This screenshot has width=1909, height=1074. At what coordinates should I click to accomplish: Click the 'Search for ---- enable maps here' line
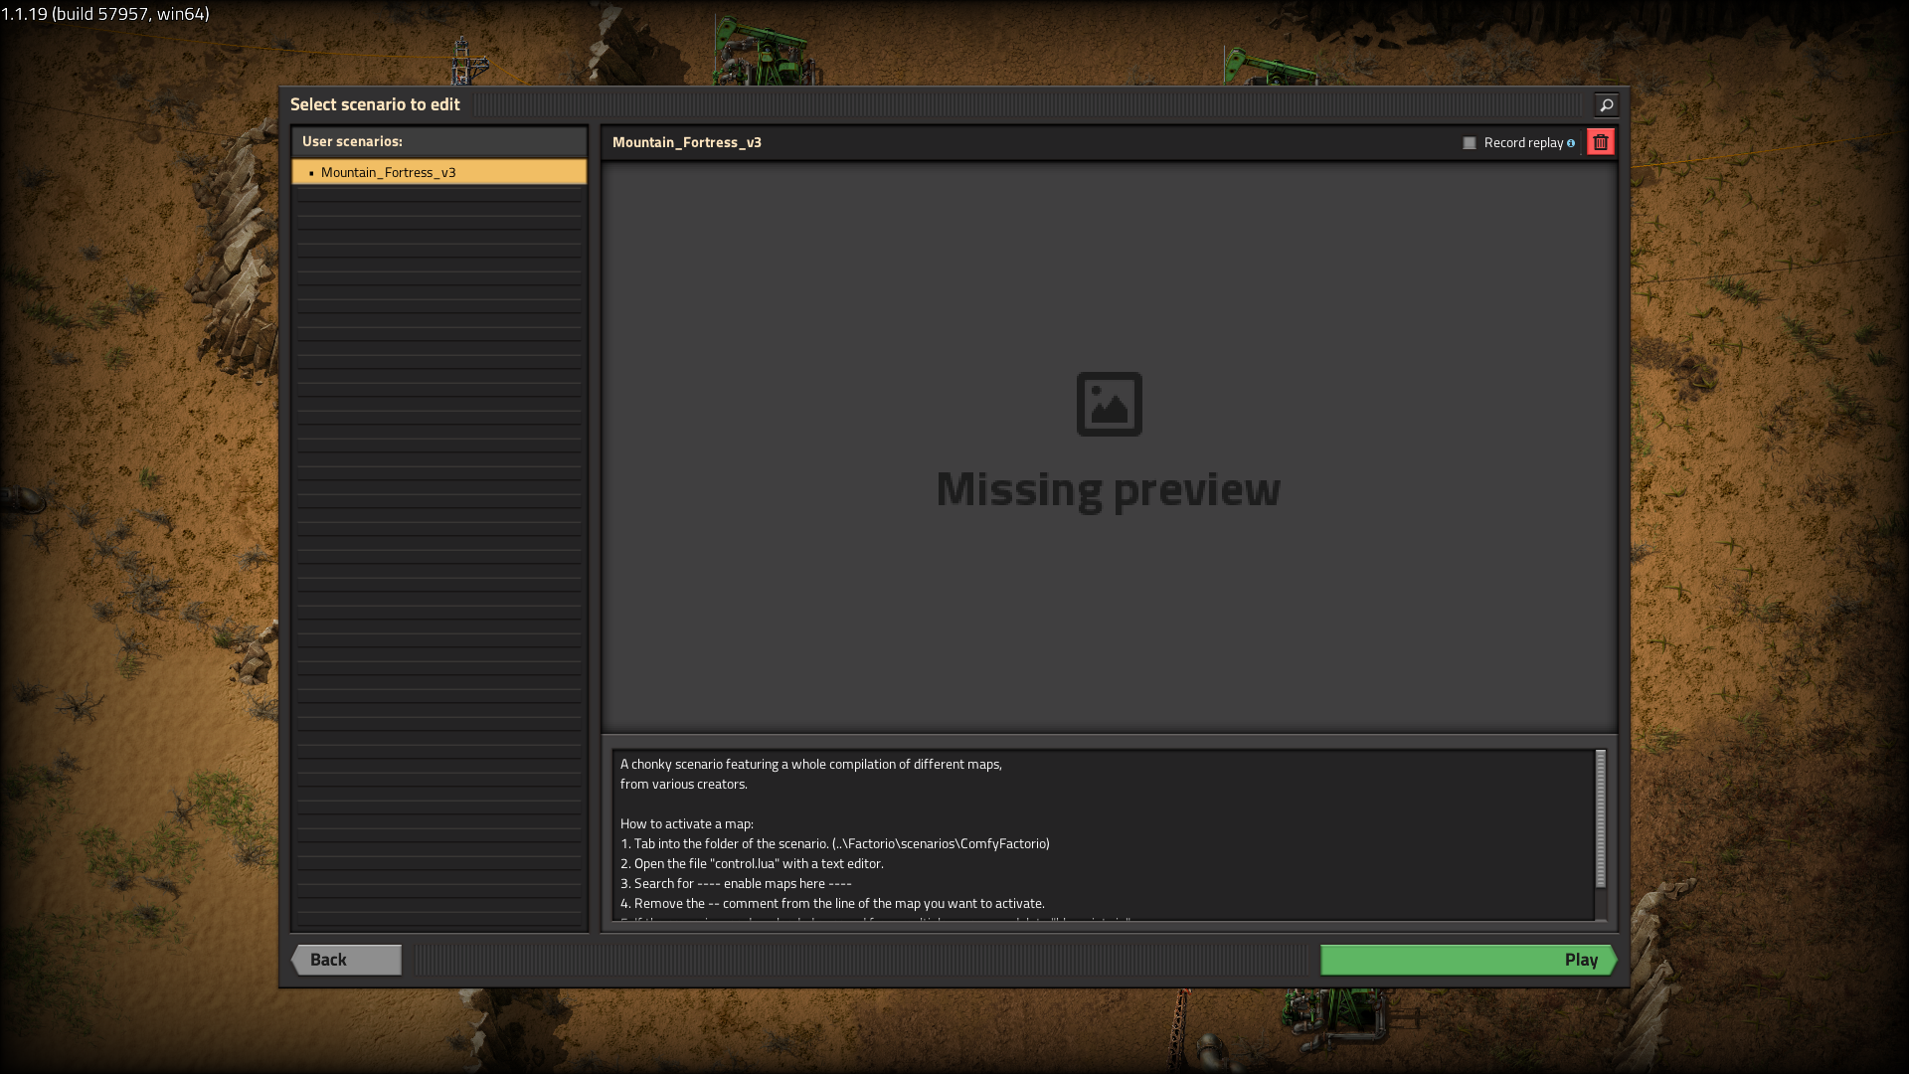[x=736, y=883]
